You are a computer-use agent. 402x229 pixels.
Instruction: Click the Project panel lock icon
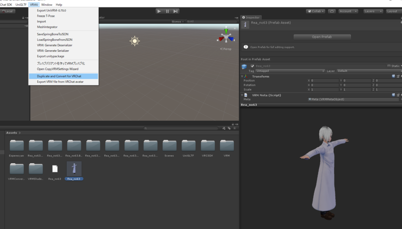[233, 124]
